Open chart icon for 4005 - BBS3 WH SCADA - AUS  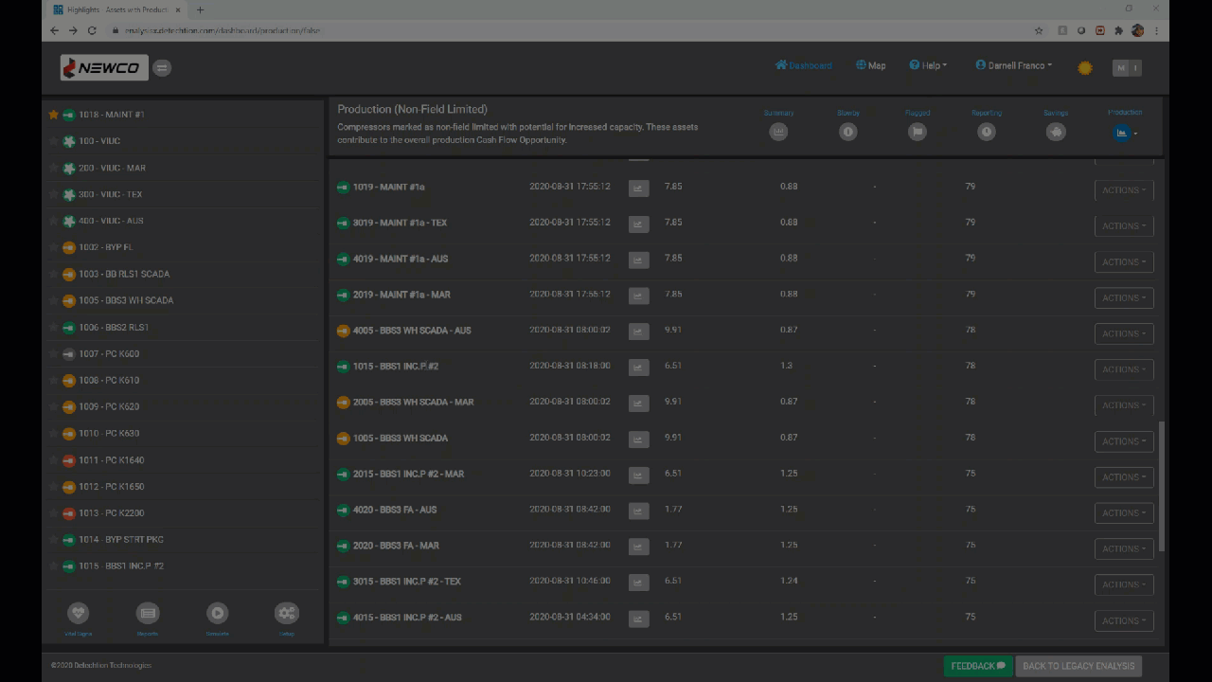click(x=639, y=332)
